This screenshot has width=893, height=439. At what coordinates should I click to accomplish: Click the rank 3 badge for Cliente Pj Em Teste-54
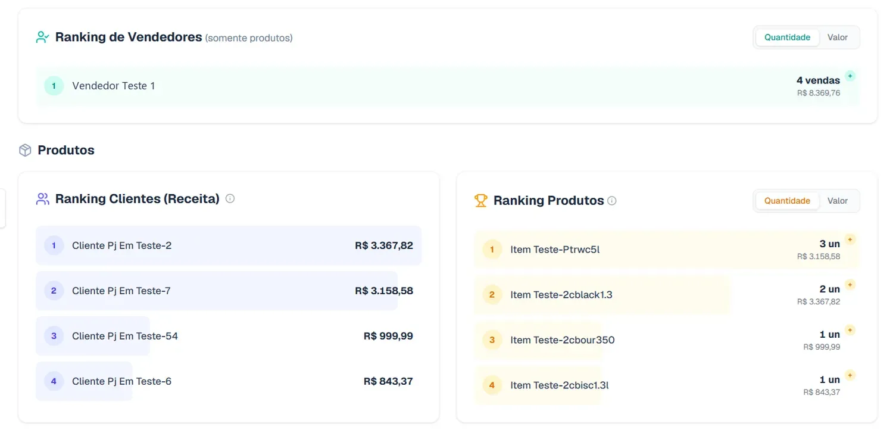54,336
